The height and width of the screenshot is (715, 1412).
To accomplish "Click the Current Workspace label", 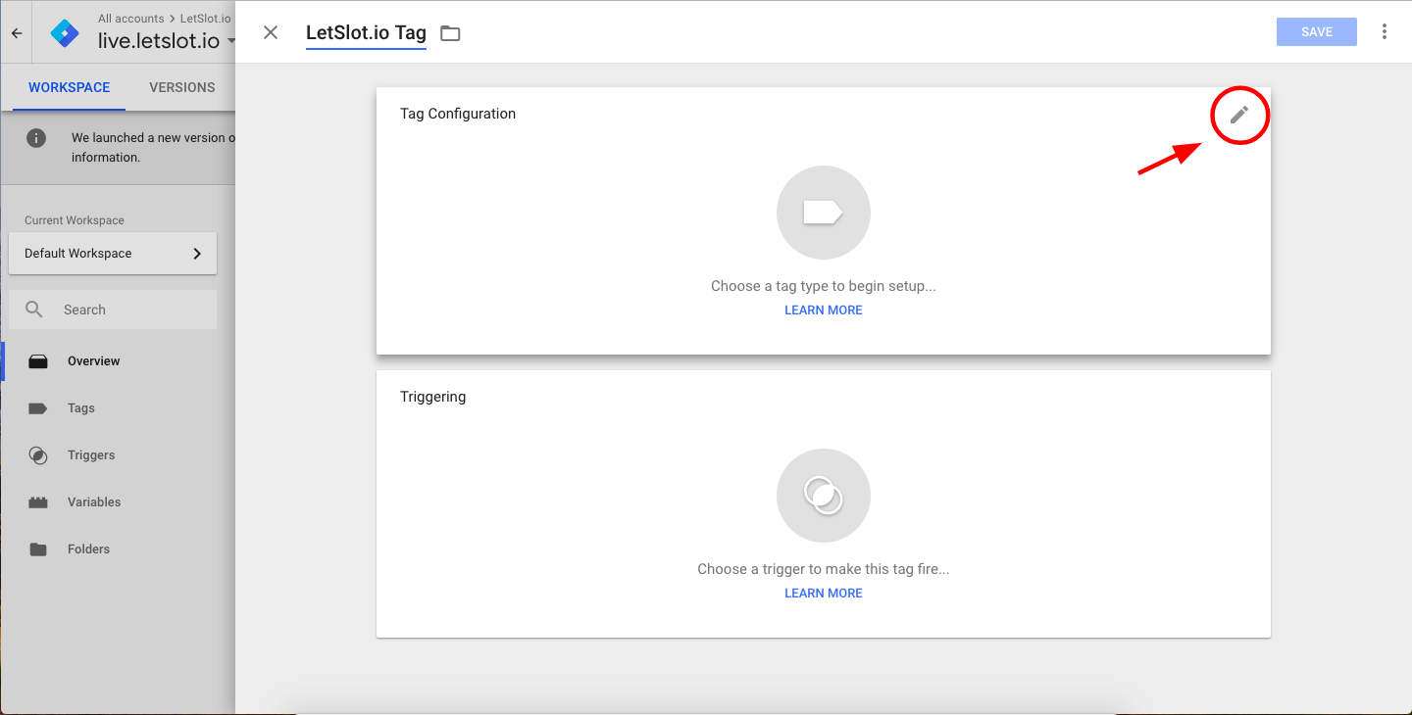I will (75, 220).
